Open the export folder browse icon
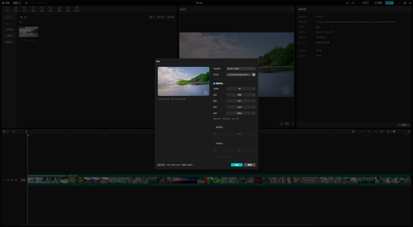This screenshot has height=227, width=413. 254,75
